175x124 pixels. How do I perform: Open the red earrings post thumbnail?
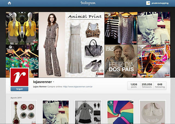24,112
